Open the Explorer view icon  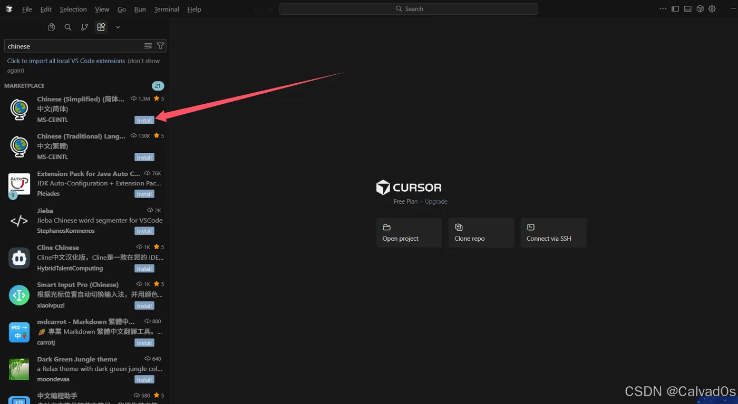click(x=52, y=27)
